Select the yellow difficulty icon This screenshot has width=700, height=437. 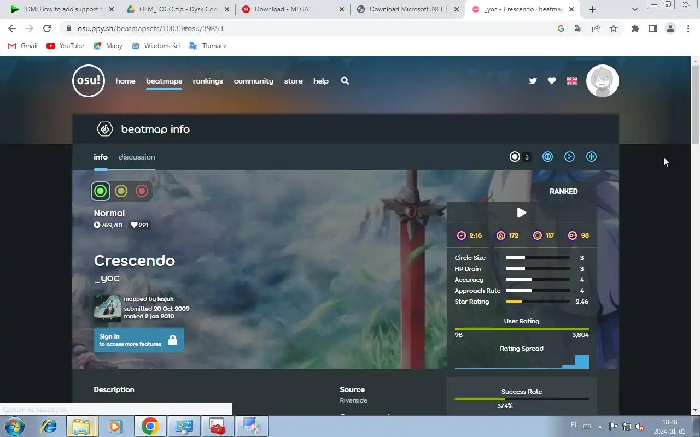pos(121,191)
